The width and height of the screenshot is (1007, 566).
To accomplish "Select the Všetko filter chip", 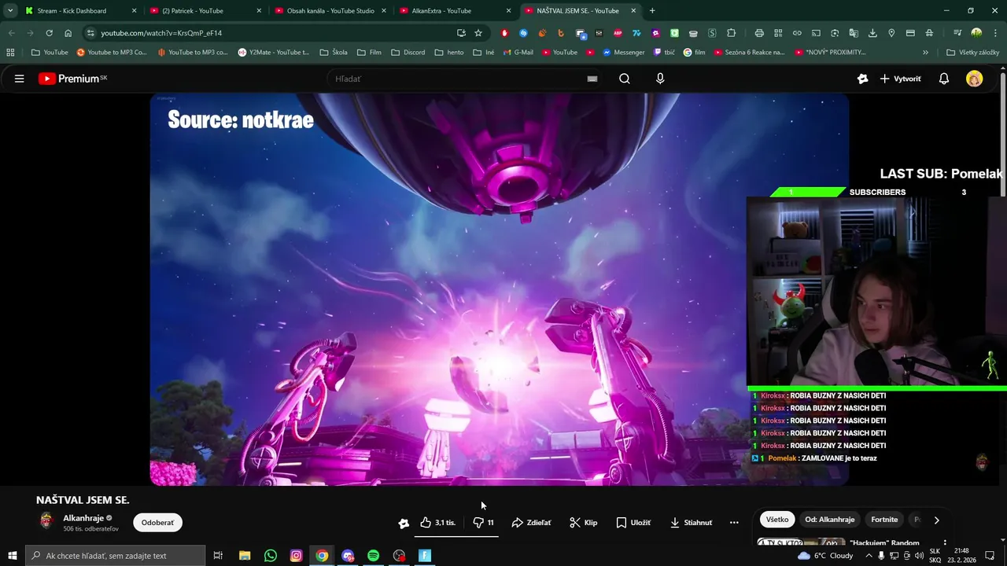I will click(x=777, y=520).
